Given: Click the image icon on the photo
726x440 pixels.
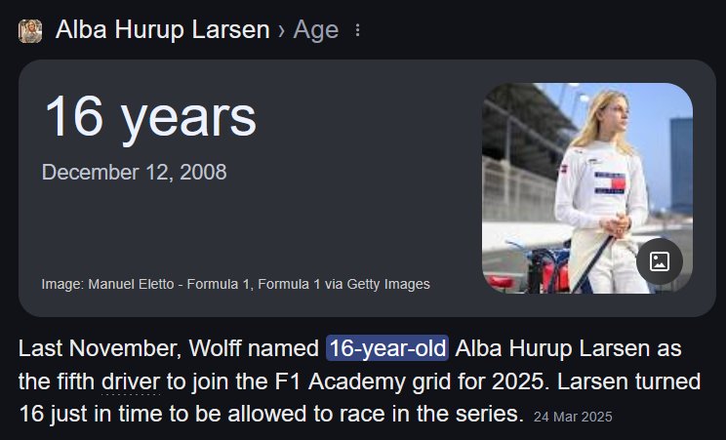Looking at the screenshot, I should (x=659, y=260).
